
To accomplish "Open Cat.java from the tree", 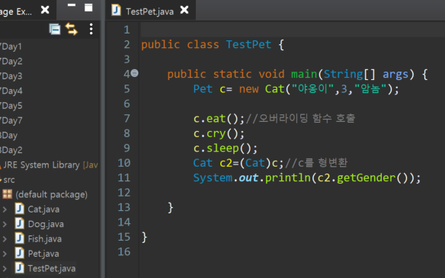I will coord(43,209).
